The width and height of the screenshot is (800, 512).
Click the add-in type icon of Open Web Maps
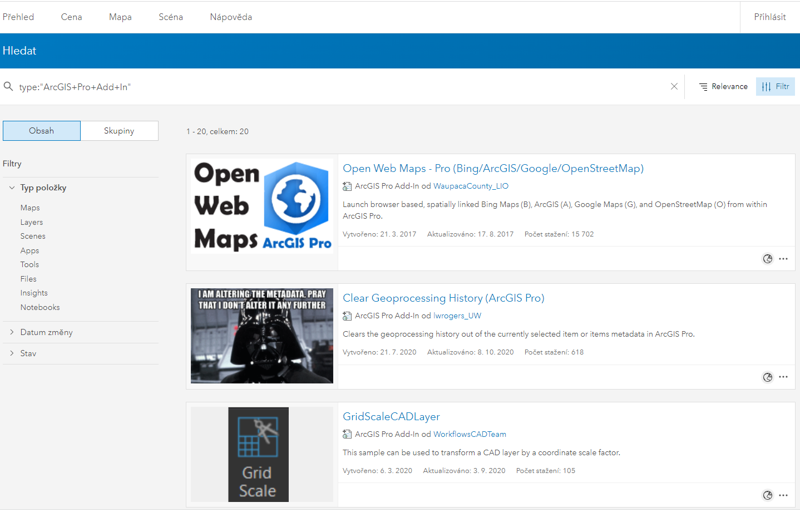coord(347,186)
